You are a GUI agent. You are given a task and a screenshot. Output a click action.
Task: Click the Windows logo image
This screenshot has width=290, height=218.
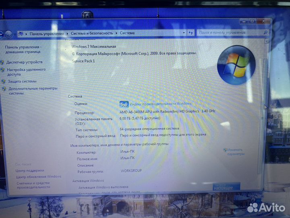tap(236, 65)
